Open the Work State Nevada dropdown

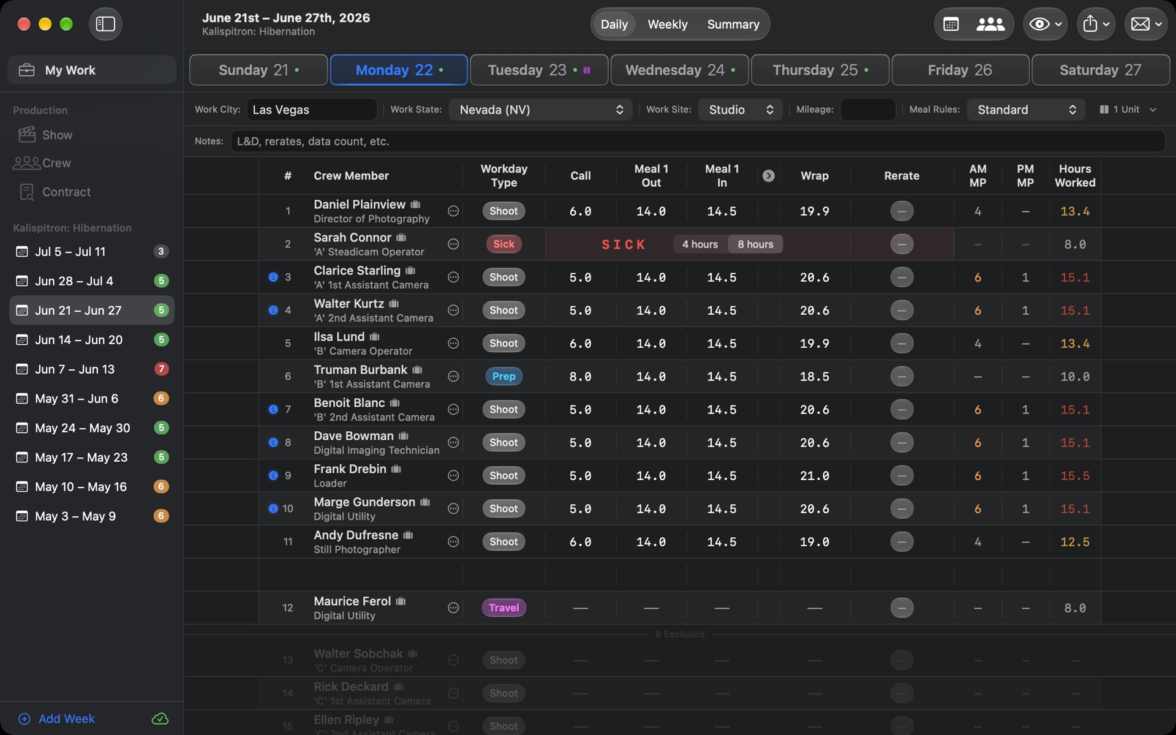[540, 110]
